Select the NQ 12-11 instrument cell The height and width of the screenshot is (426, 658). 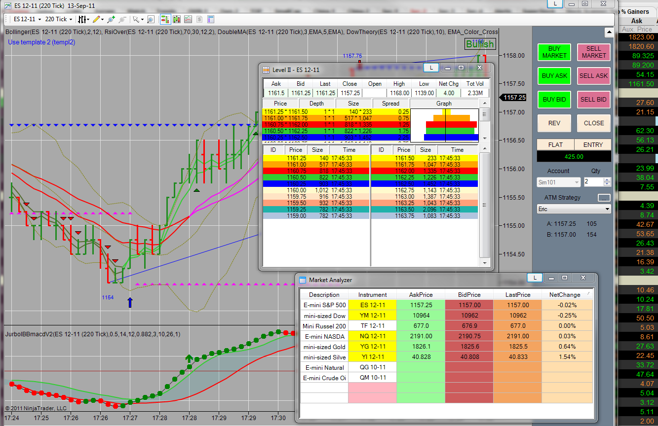pos(373,336)
